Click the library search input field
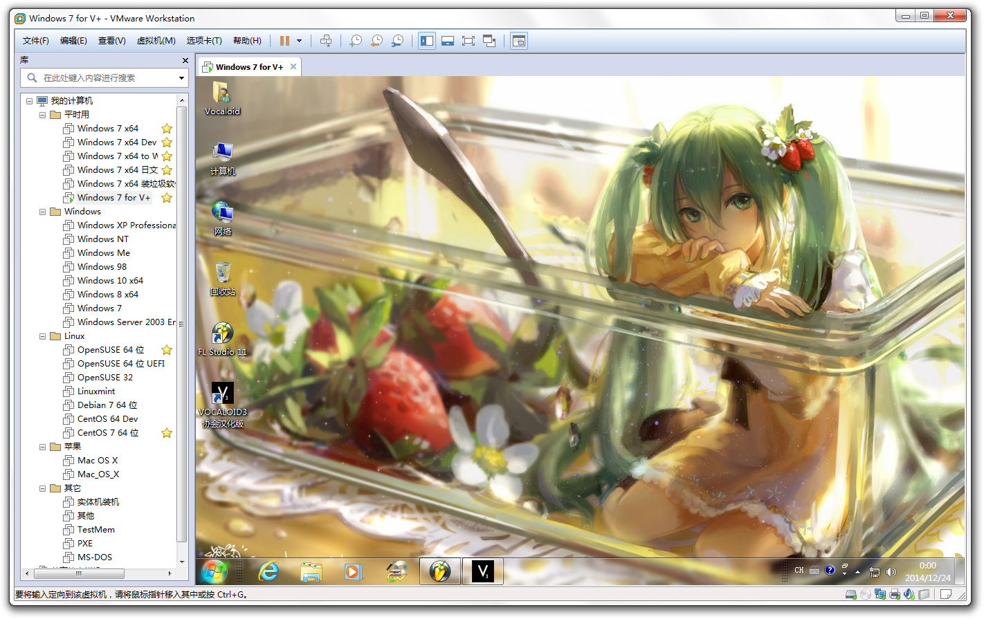The height and width of the screenshot is (619, 984). click(105, 78)
